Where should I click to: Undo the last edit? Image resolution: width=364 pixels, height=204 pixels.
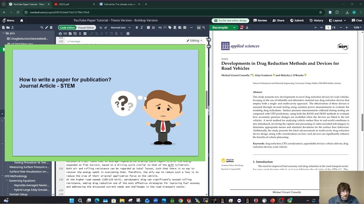point(101,27)
